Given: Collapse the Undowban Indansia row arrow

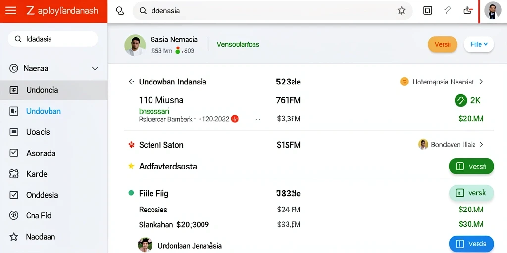Looking at the screenshot, I should tap(131, 82).
